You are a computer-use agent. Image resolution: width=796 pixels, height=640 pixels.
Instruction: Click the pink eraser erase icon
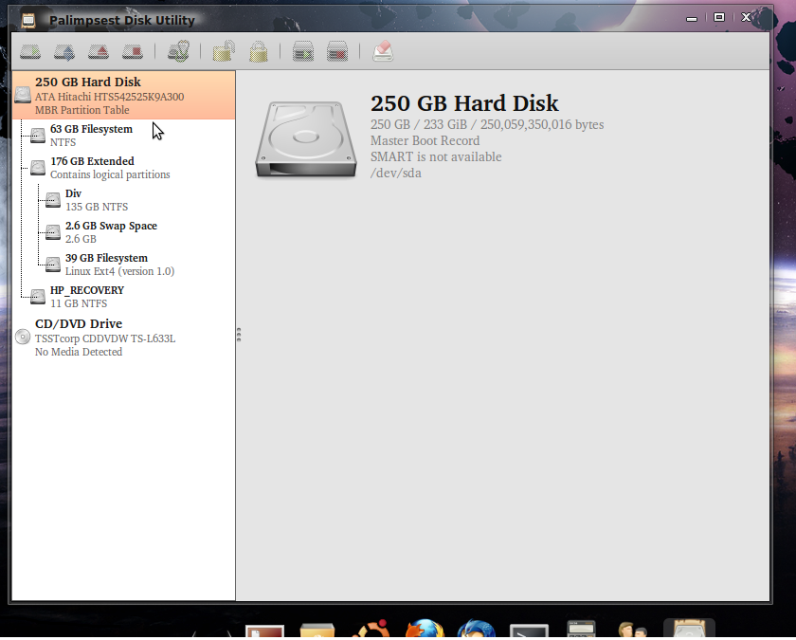[x=383, y=51]
